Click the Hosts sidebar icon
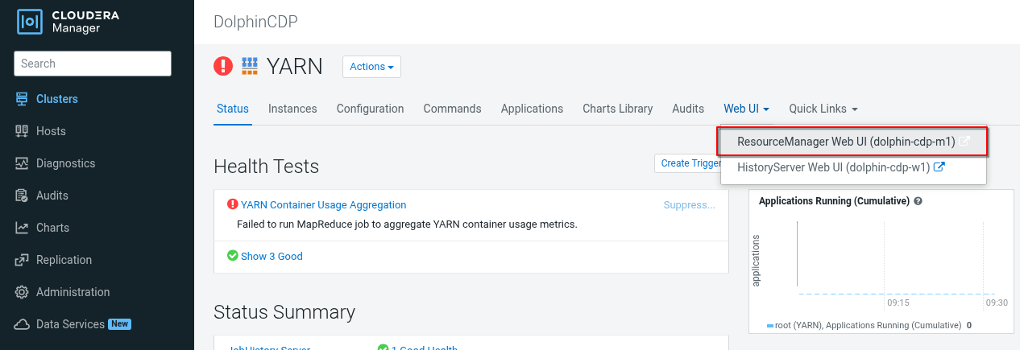This screenshot has height=350, width=1020. pyautogui.click(x=22, y=131)
